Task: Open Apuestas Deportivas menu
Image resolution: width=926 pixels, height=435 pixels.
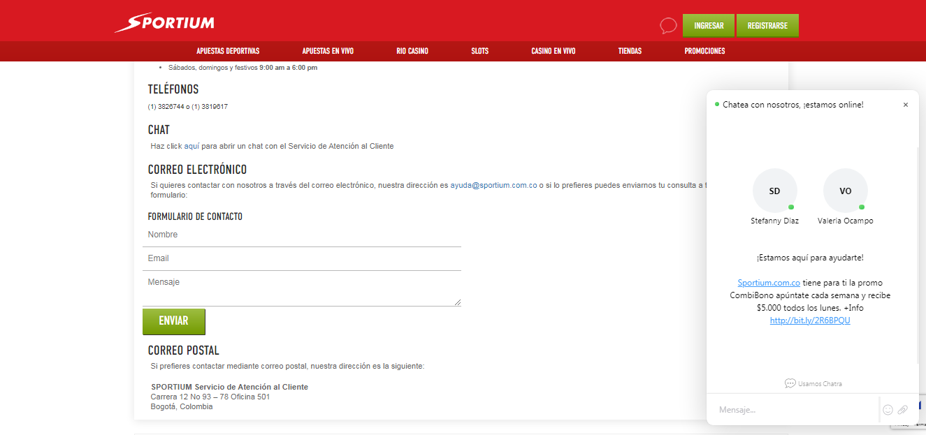Action: [228, 51]
